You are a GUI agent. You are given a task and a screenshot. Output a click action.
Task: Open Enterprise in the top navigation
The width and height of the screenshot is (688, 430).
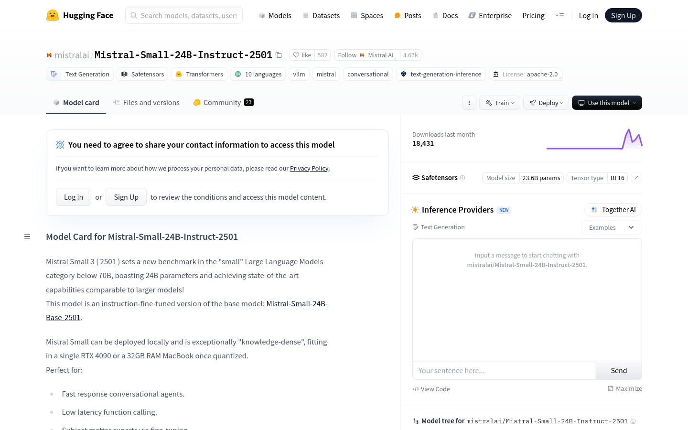point(490,15)
